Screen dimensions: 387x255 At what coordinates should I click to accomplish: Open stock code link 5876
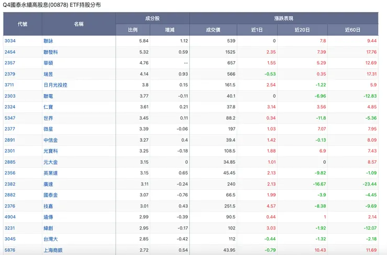pos(10,250)
